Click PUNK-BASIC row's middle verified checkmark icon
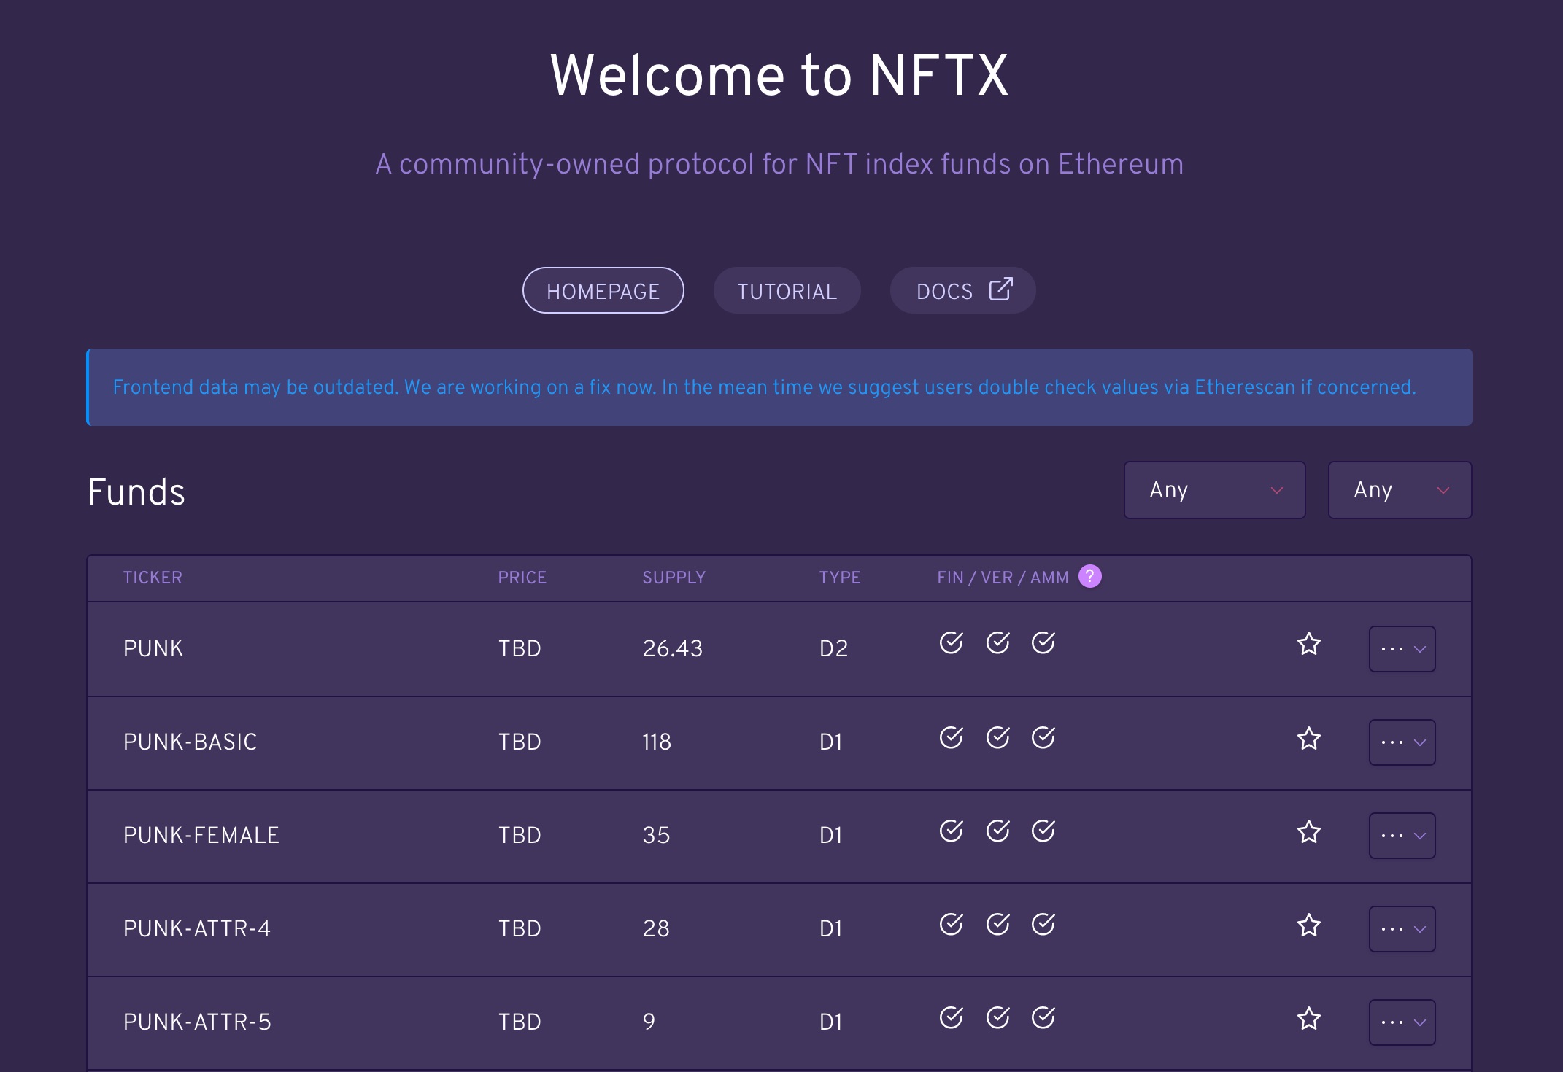 997,737
